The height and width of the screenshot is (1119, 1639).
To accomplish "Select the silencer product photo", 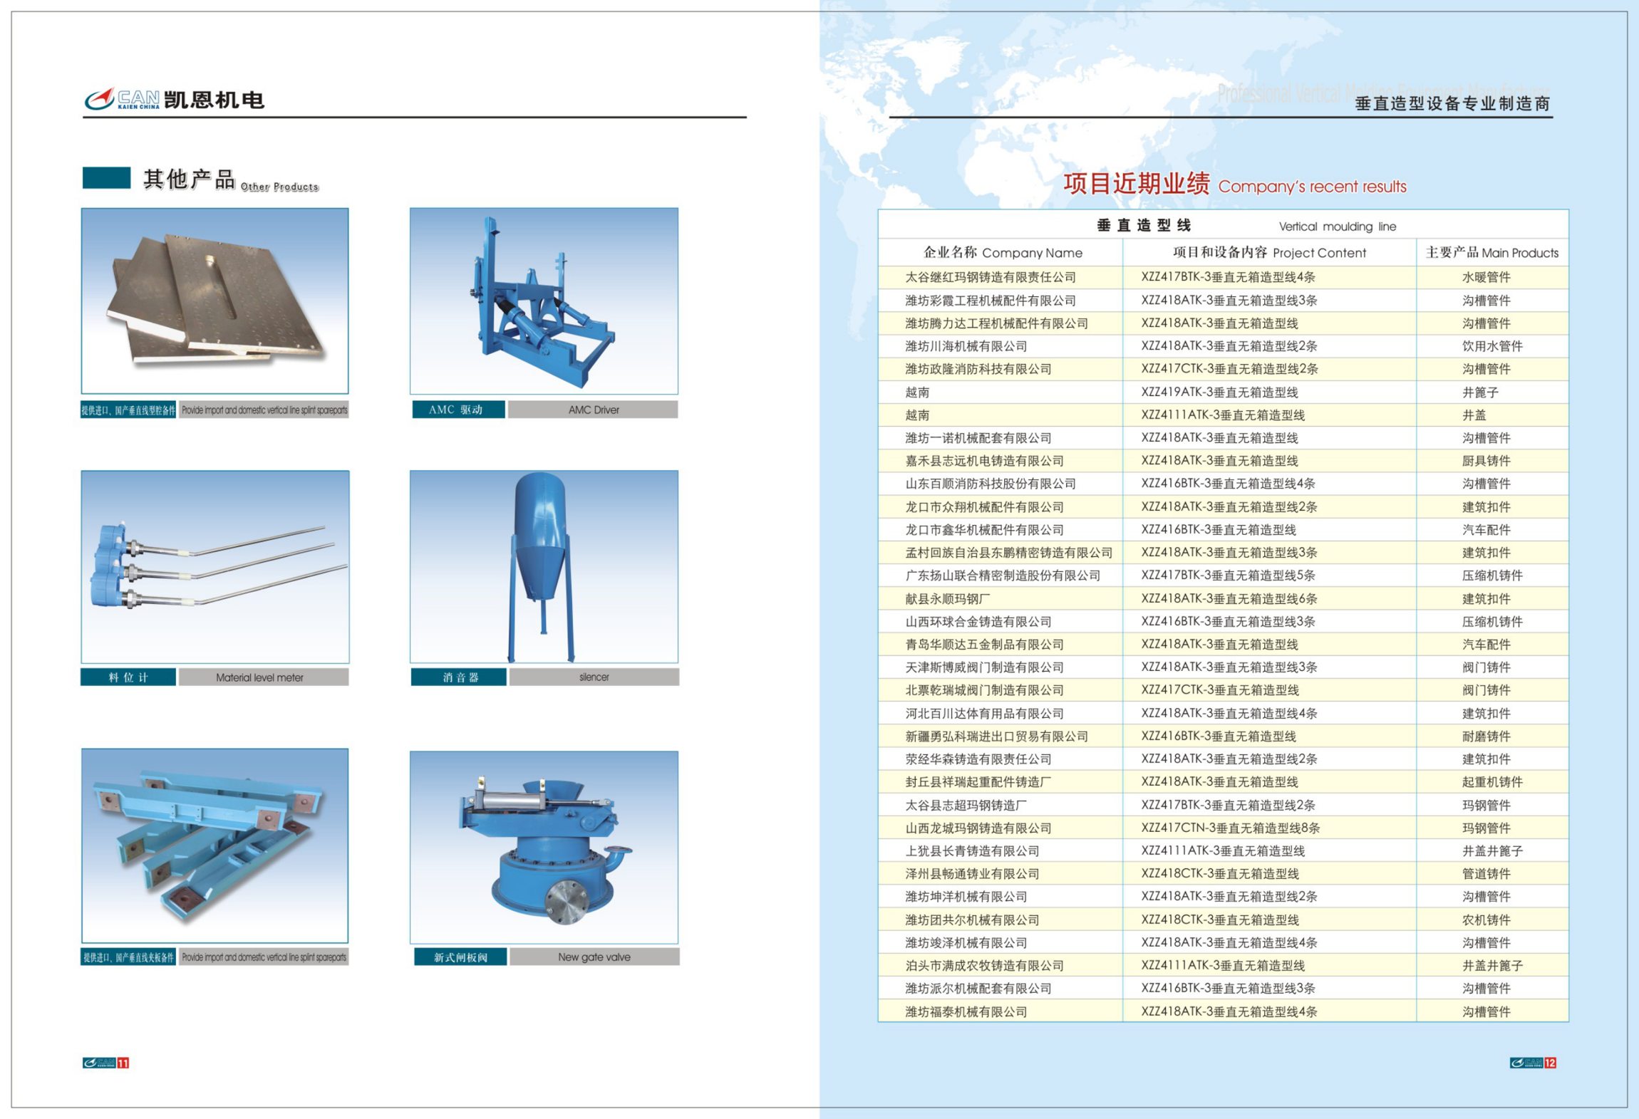I will 544,567.
